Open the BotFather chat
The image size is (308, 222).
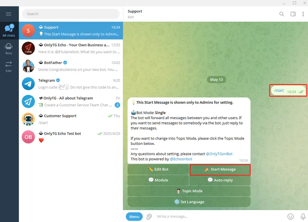point(71,66)
